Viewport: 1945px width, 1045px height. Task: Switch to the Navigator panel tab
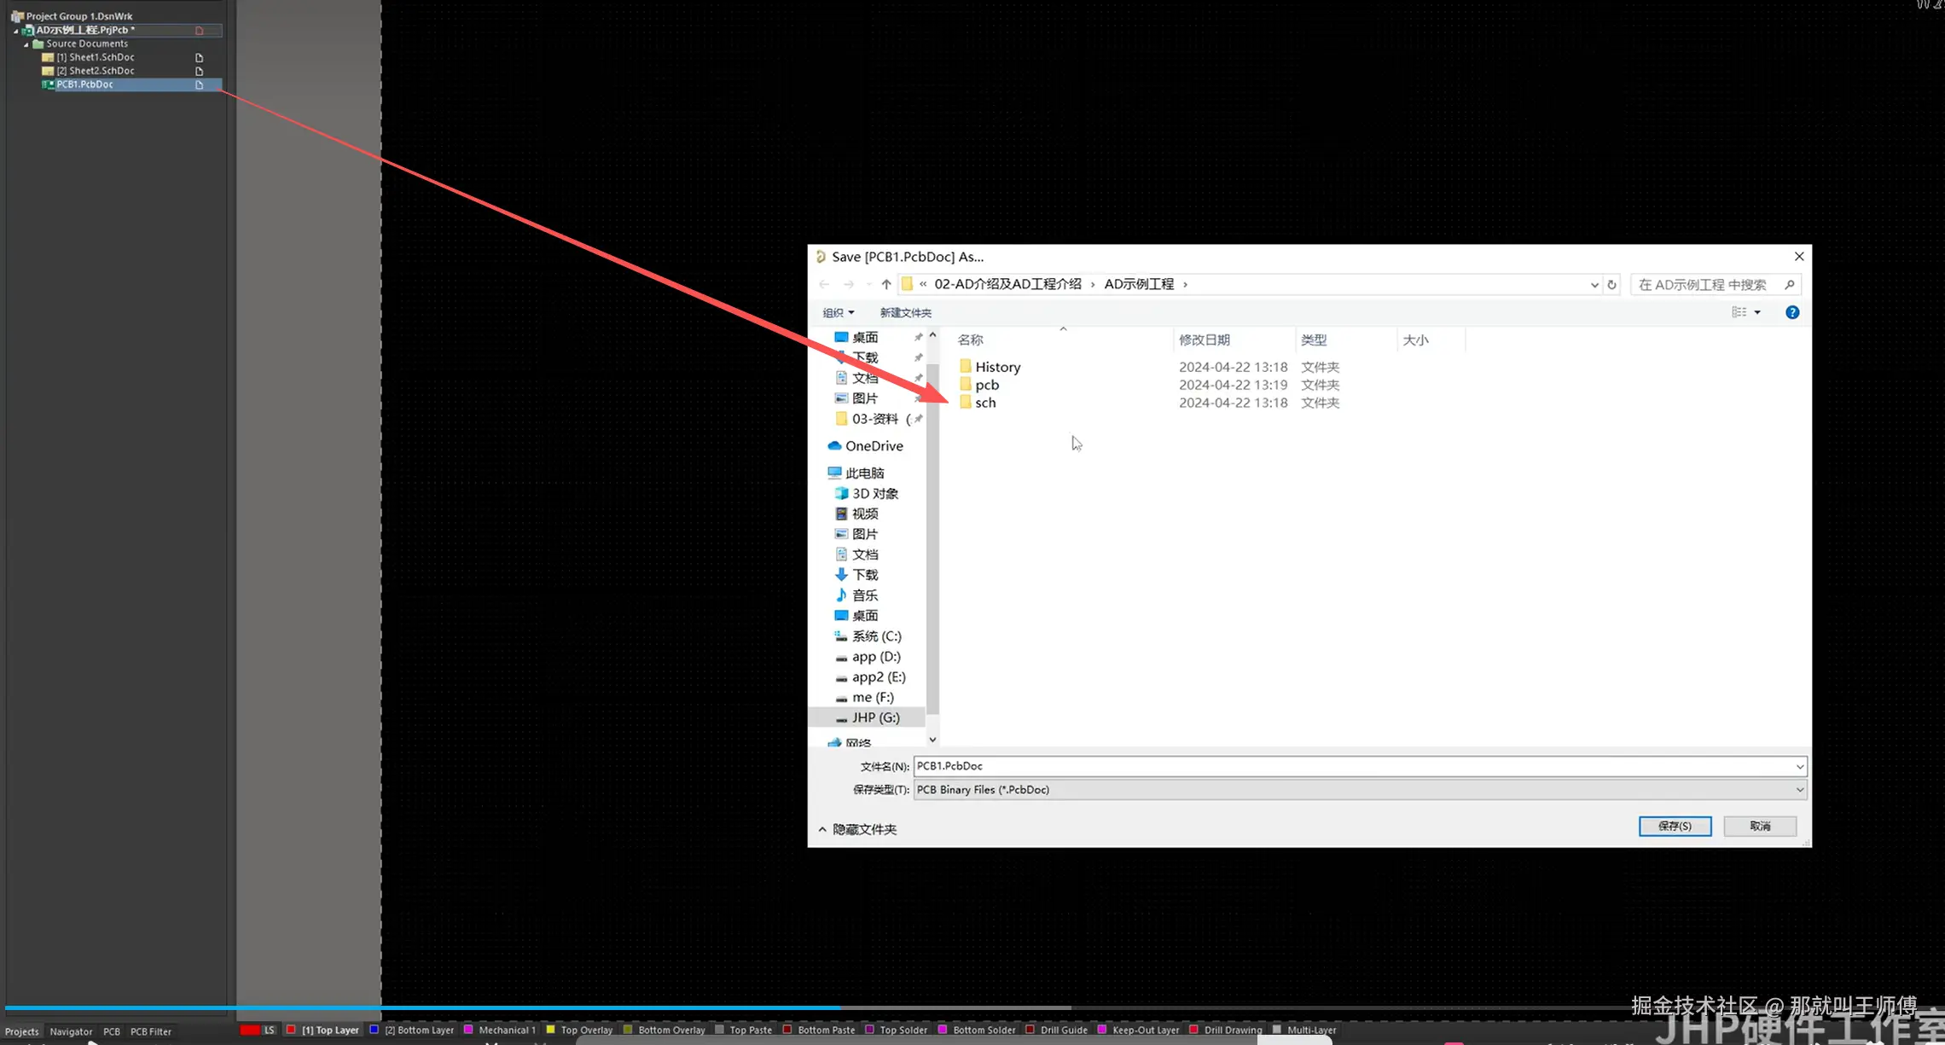[71, 1031]
